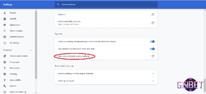Click the Search settings input field
The image size is (206, 94).
(106, 4)
